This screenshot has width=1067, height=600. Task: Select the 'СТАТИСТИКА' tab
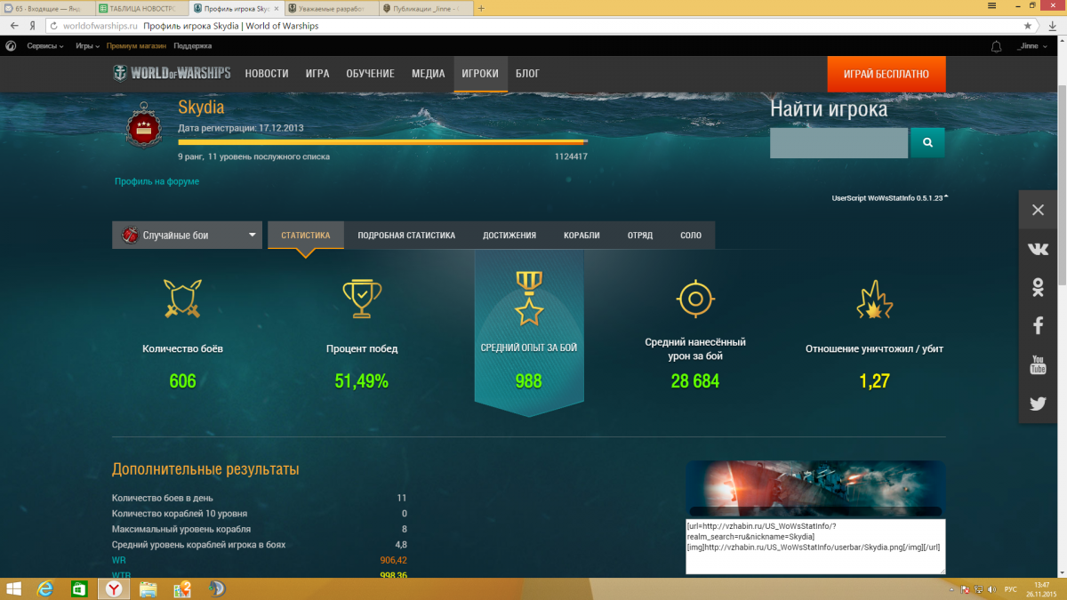306,236
